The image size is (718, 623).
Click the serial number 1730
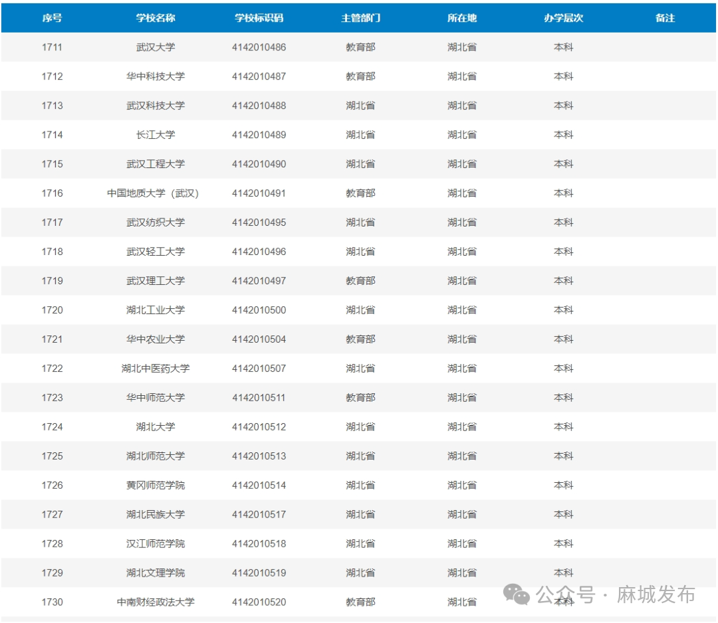click(x=53, y=602)
